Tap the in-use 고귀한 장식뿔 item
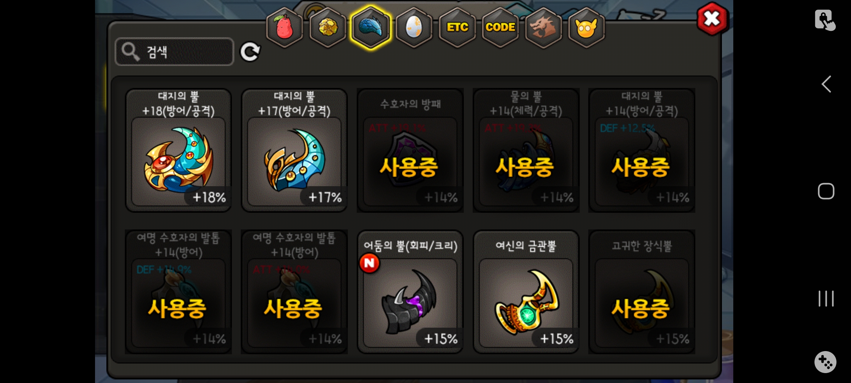 pos(642,292)
